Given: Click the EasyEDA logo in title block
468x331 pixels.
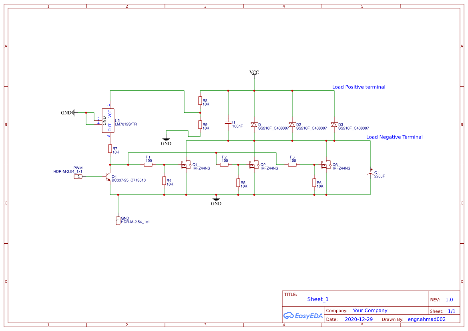Looking at the screenshot, I should click(303, 315).
